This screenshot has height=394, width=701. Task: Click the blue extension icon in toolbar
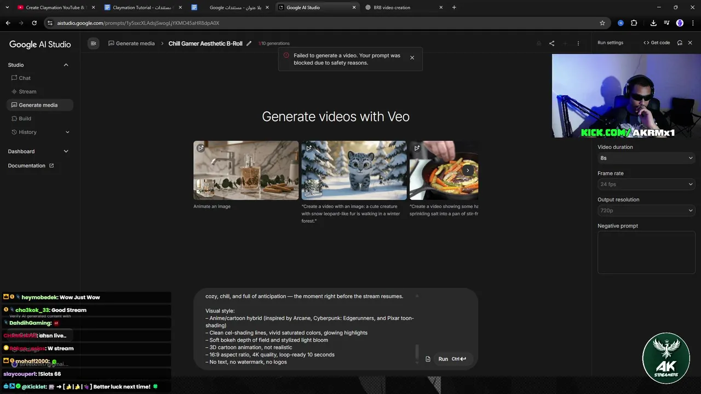click(x=620, y=23)
